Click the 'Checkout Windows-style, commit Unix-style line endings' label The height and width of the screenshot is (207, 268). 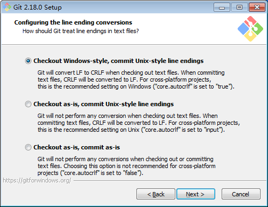[118, 61]
